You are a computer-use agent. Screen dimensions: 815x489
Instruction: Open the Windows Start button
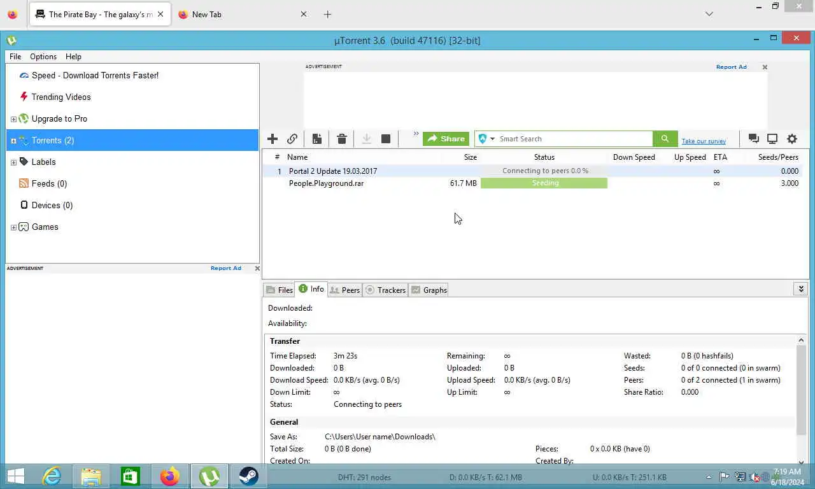pos(15,476)
